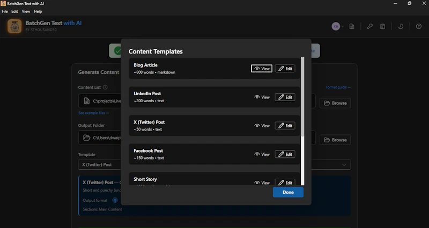Click the folder icon in Output Folder field
The height and width of the screenshot is (228, 429).
pyautogui.click(x=87, y=138)
